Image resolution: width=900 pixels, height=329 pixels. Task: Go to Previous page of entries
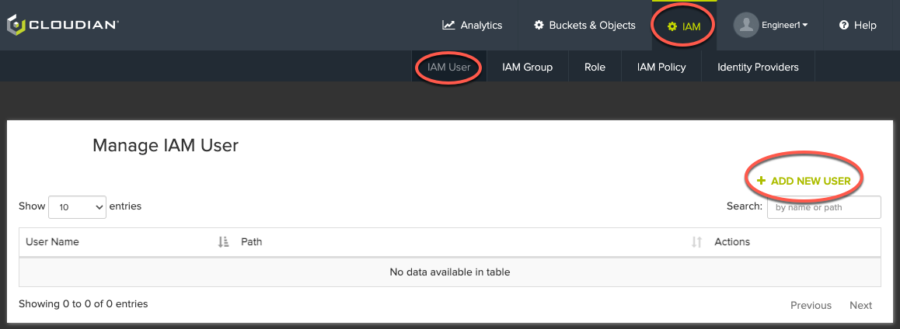point(811,305)
